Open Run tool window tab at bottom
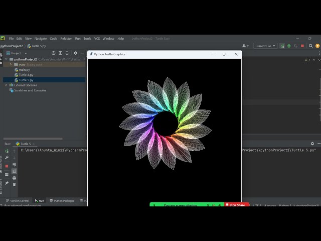 pos(40,201)
